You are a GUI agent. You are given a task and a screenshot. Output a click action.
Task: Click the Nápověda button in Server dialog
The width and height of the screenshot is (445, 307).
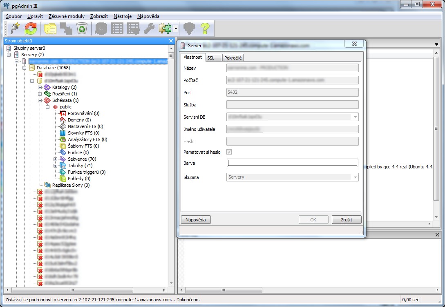click(x=196, y=220)
